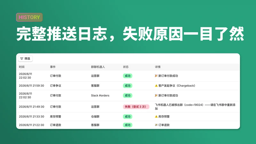Select timestamp 2026/6/11 21:49:30
This screenshot has width=256, height=144.
point(31,107)
